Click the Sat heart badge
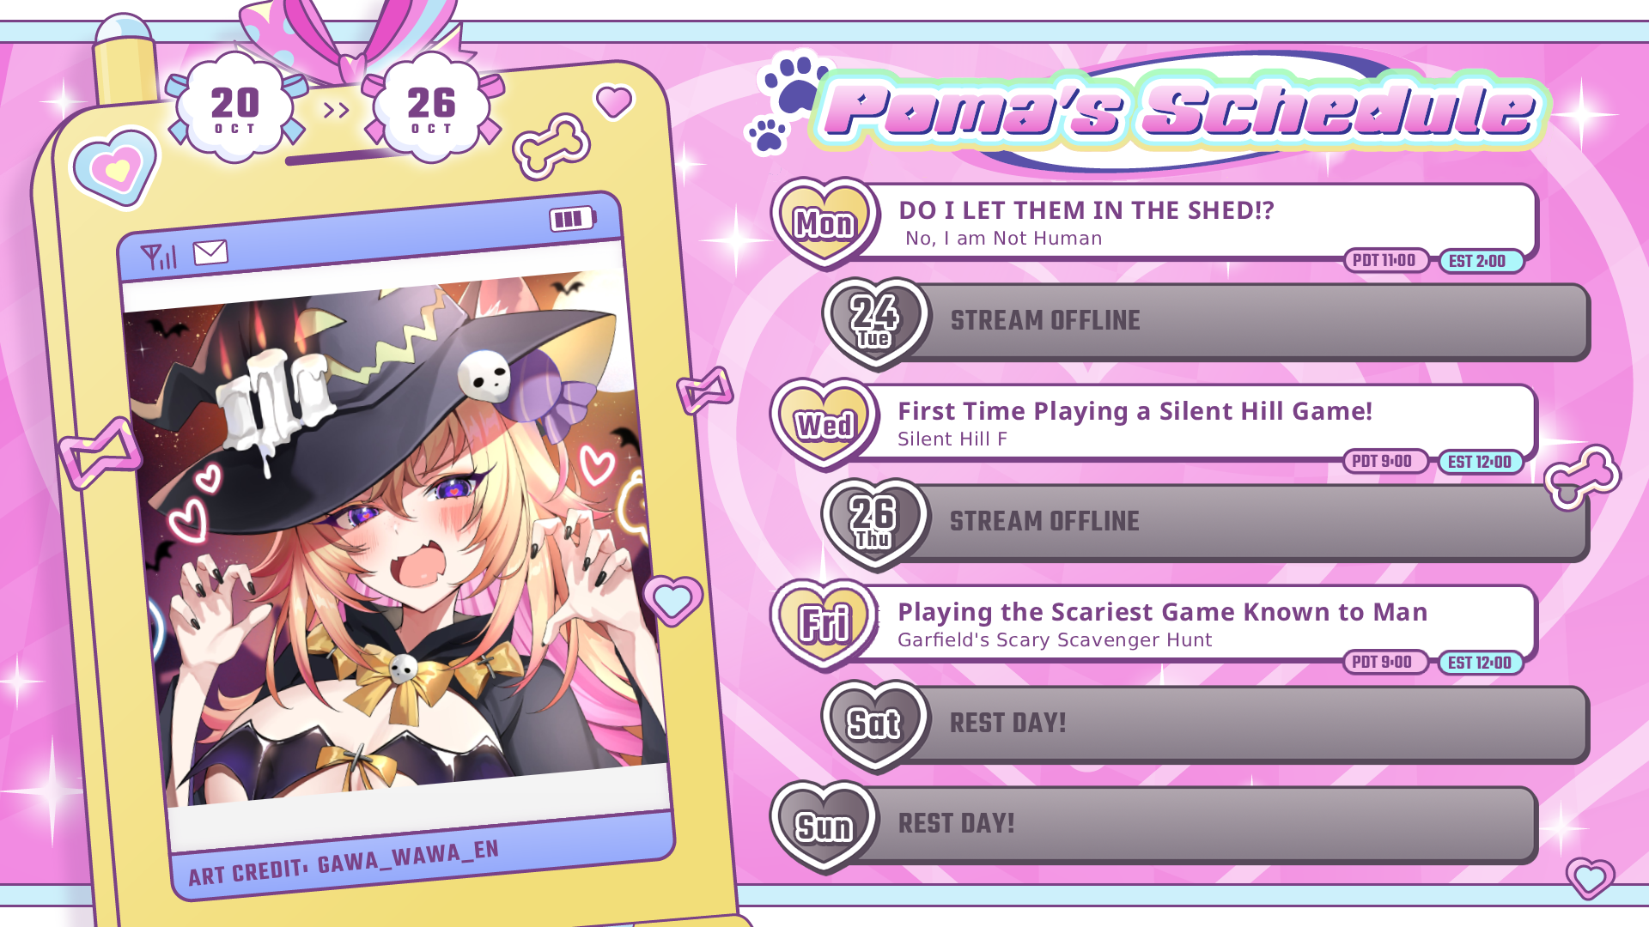Screen dimensions: 1649x927 (875, 725)
